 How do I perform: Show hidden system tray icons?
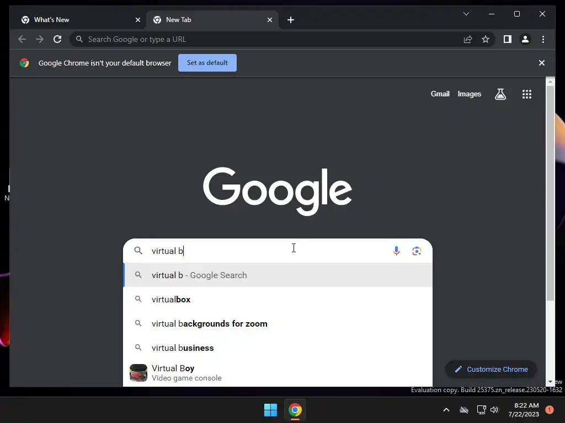coord(446,410)
